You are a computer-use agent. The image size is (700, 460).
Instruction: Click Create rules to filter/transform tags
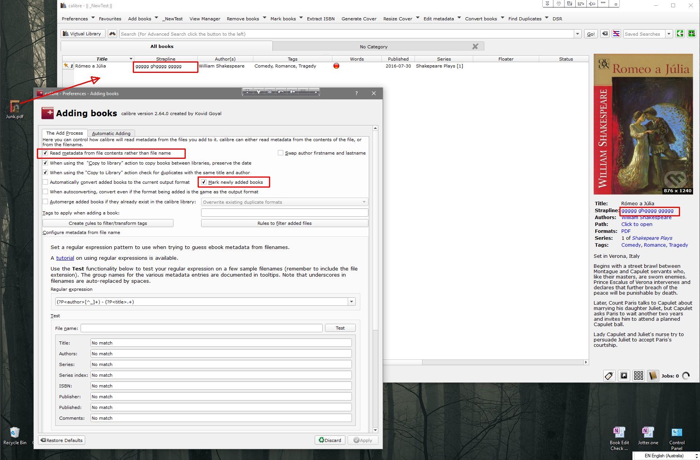[x=108, y=223]
